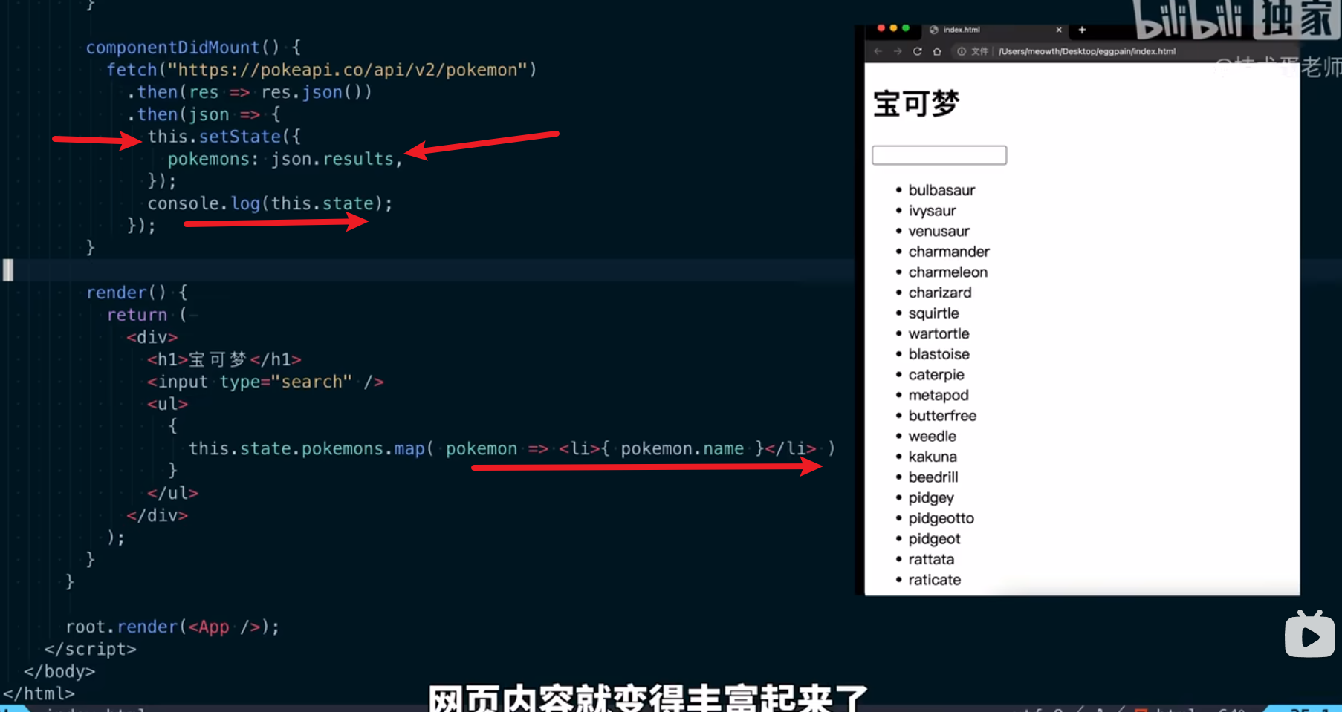Focus the Pokemon search input box
Image resolution: width=1342 pixels, height=712 pixels.
pyautogui.click(x=939, y=155)
